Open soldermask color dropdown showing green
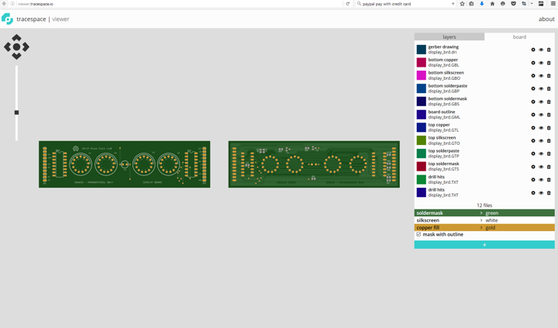Screen dimensions: 558x328 484,213
